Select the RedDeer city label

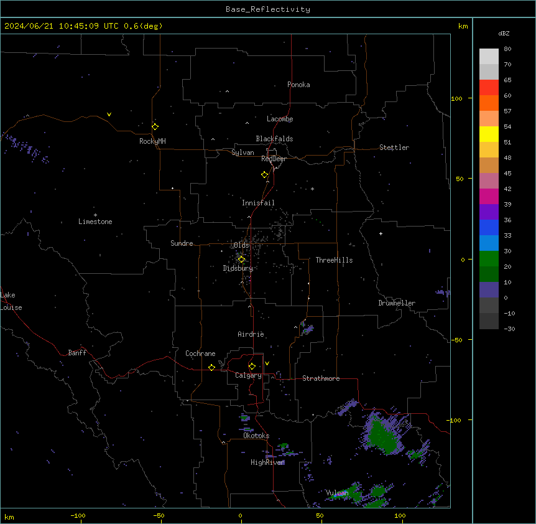(274, 159)
